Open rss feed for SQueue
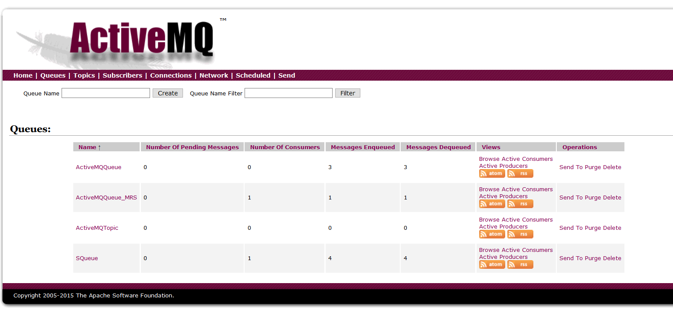This screenshot has width=673, height=323. point(520,264)
